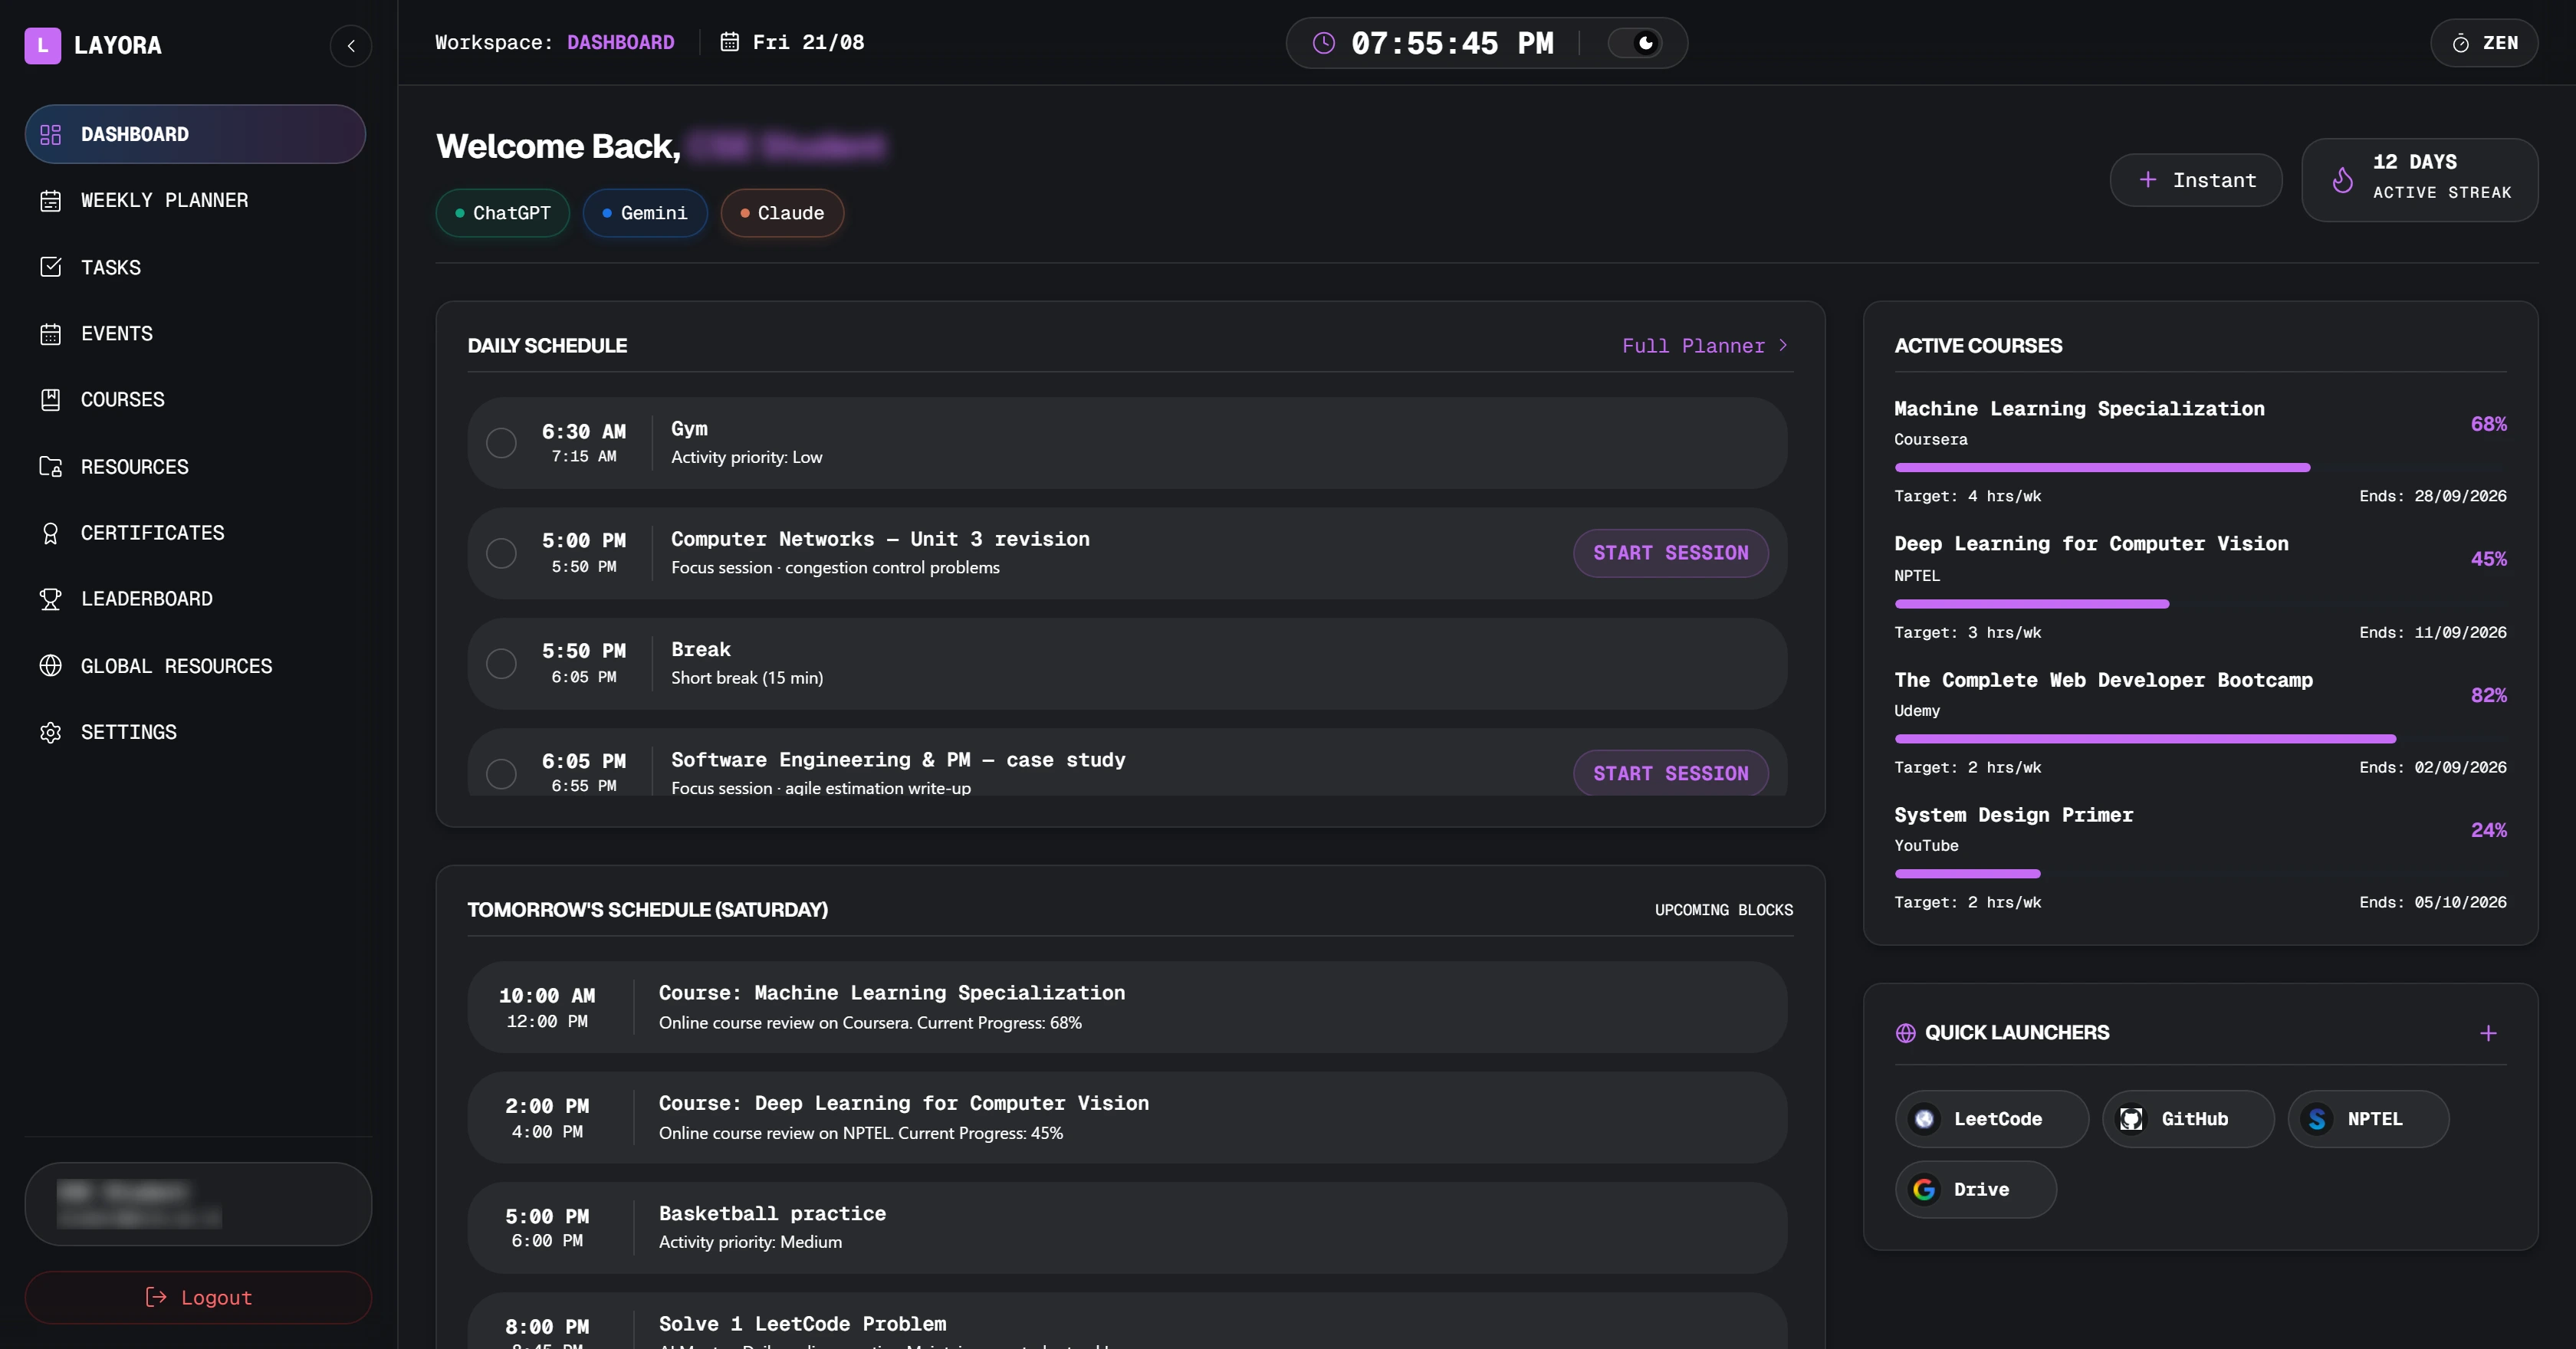Open The Complete Web Developer Bootcamp course

(x=2103, y=680)
